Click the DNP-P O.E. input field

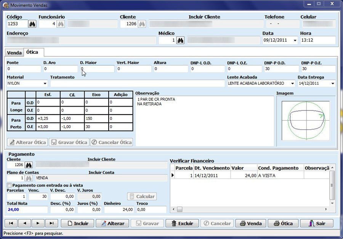tap(318, 69)
